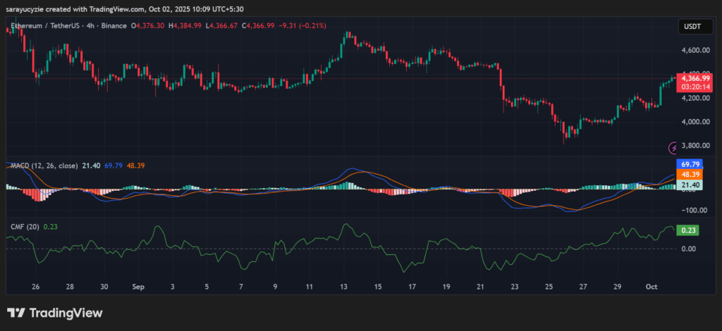Viewport: 722px width, 331px height.
Task: Click the 4,600.00 price scale level
Action: click(x=695, y=51)
